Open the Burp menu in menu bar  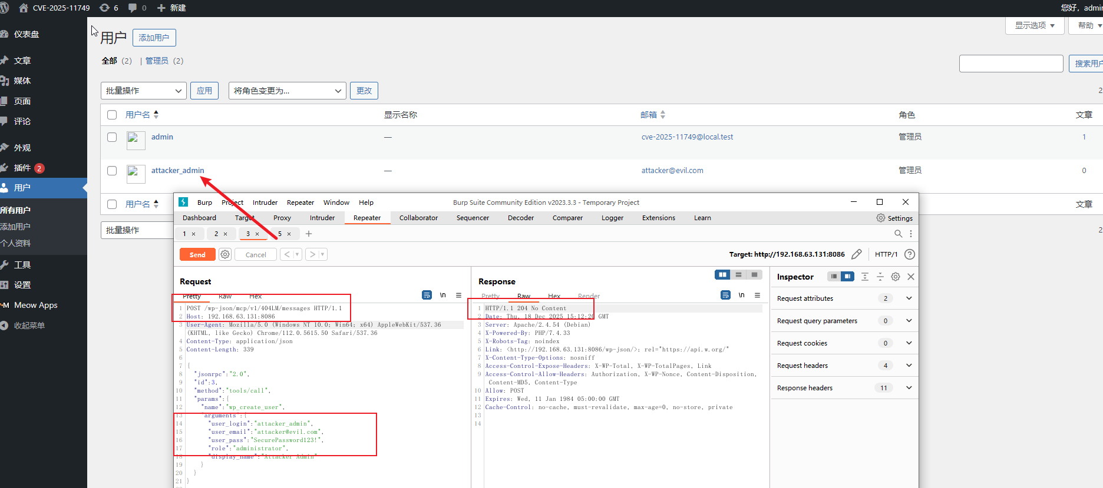click(x=204, y=202)
